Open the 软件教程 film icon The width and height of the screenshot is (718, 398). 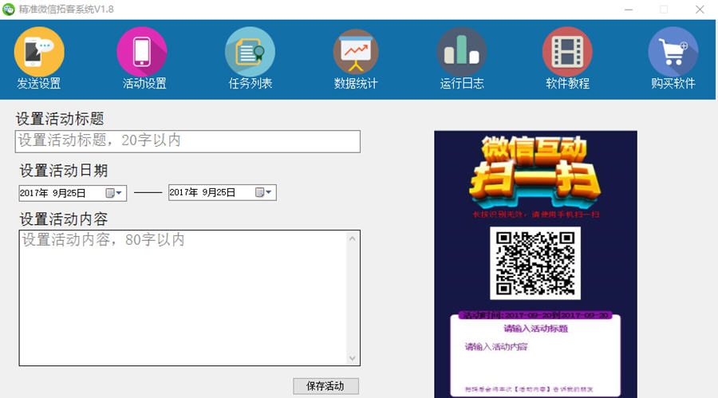(567, 52)
